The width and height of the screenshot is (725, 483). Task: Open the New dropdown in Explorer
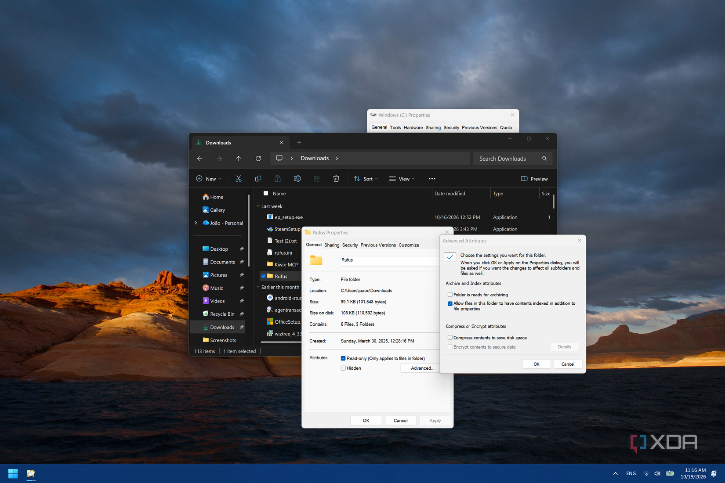(209, 179)
